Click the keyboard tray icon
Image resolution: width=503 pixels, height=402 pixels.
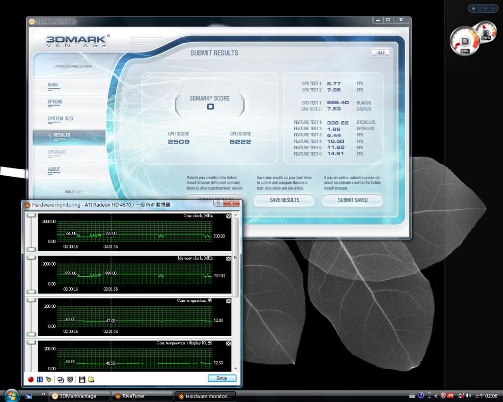pyautogui.click(x=412, y=396)
